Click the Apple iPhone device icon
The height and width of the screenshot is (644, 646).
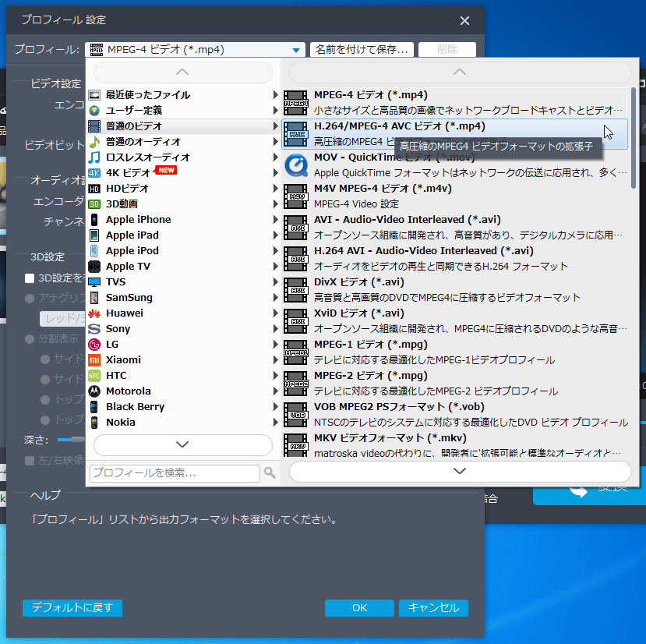94,220
